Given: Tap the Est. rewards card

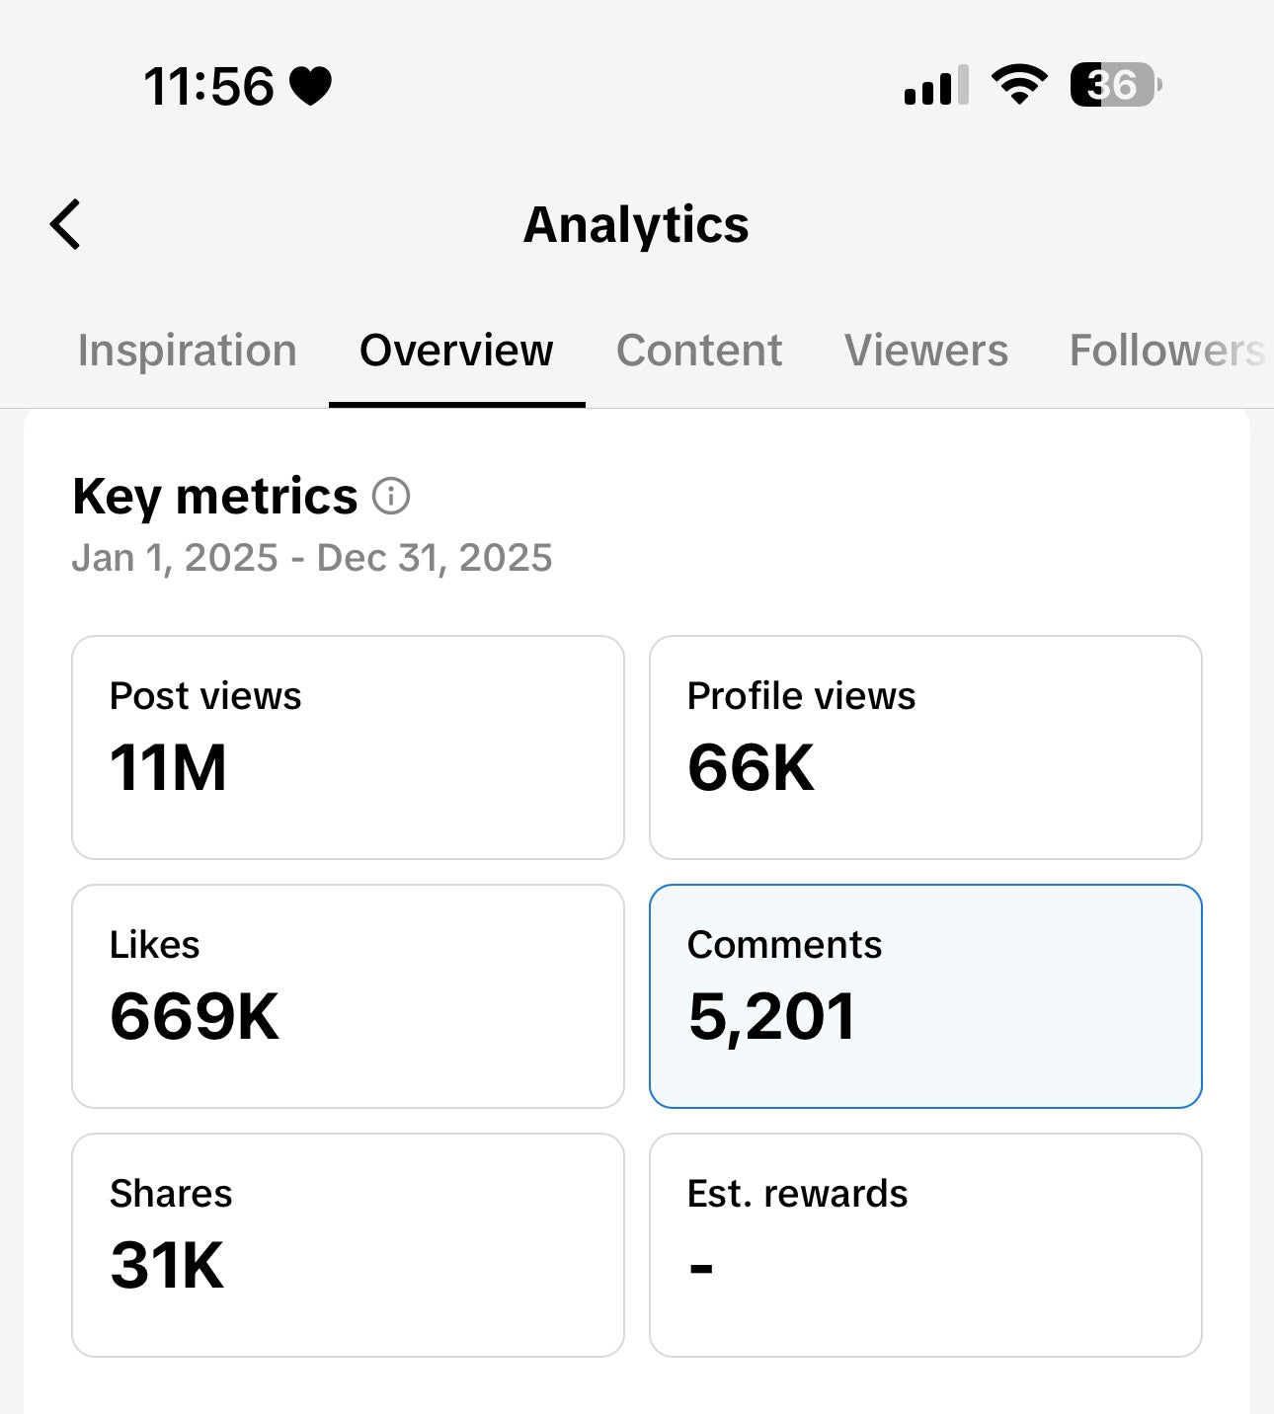Looking at the screenshot, I should [x=924, y=1243].
